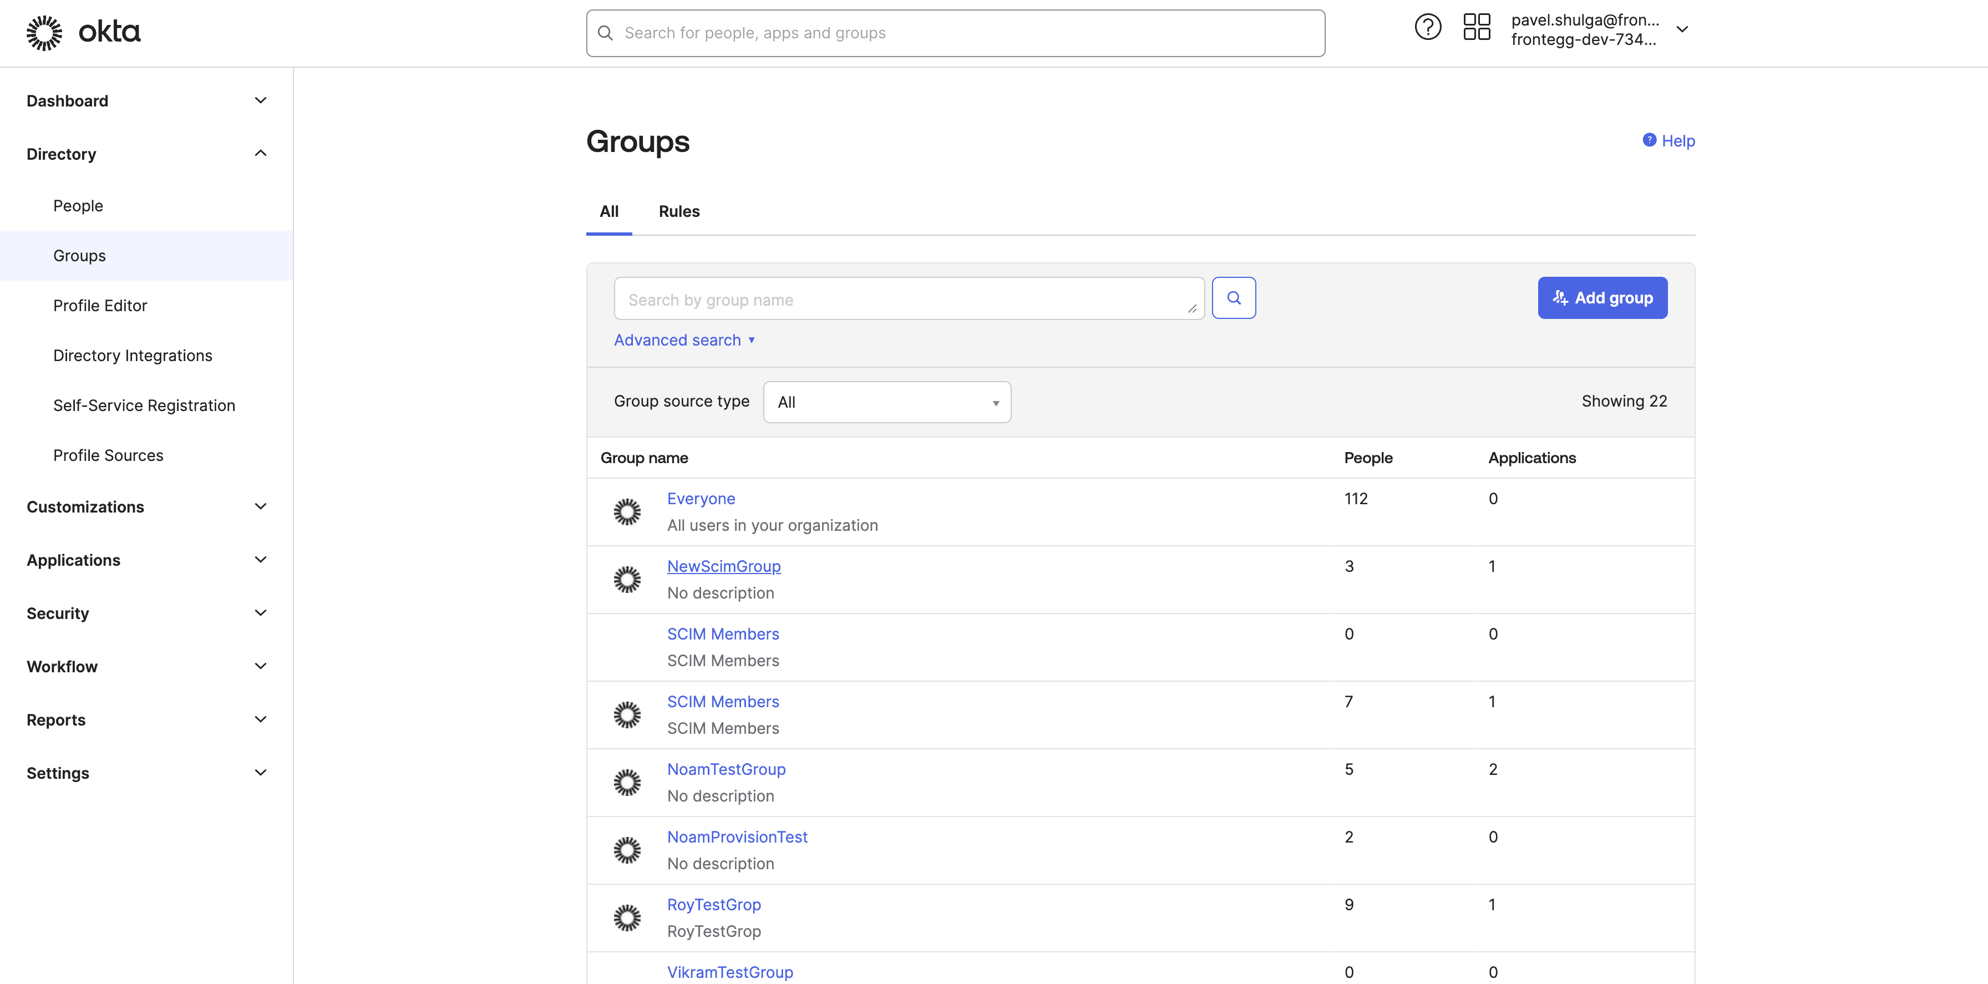This screenshot has height=984, width=1988.
Task: Open the help question mark icon in header
Action: 1428,28
